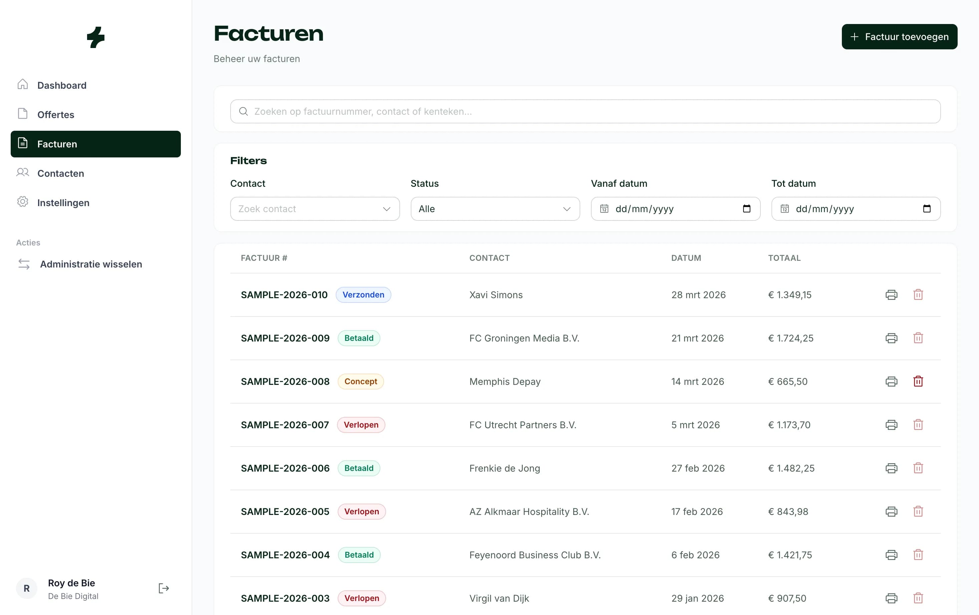Image resolution: width=979 pixels, height=615 pixels.
Task: Select the lightning bolt app logo
Action: click(96, 37)
